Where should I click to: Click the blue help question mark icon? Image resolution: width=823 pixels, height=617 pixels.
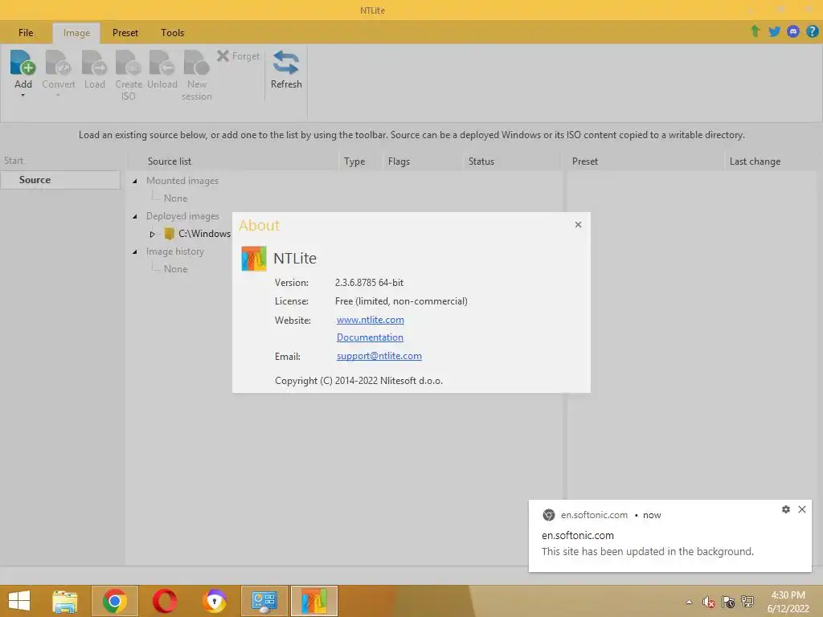pos(812,31)
